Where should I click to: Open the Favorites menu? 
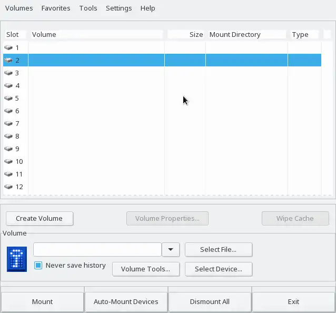[56, 8]
